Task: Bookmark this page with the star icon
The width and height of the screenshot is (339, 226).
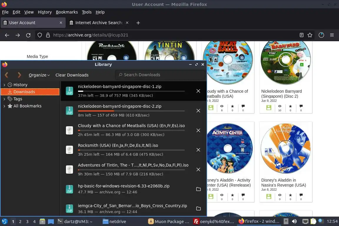Action: (310, 35)
